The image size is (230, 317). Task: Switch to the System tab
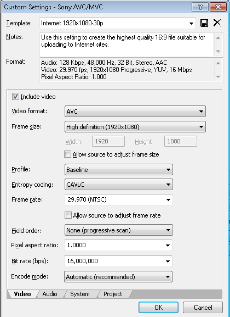tap(80, 294)
